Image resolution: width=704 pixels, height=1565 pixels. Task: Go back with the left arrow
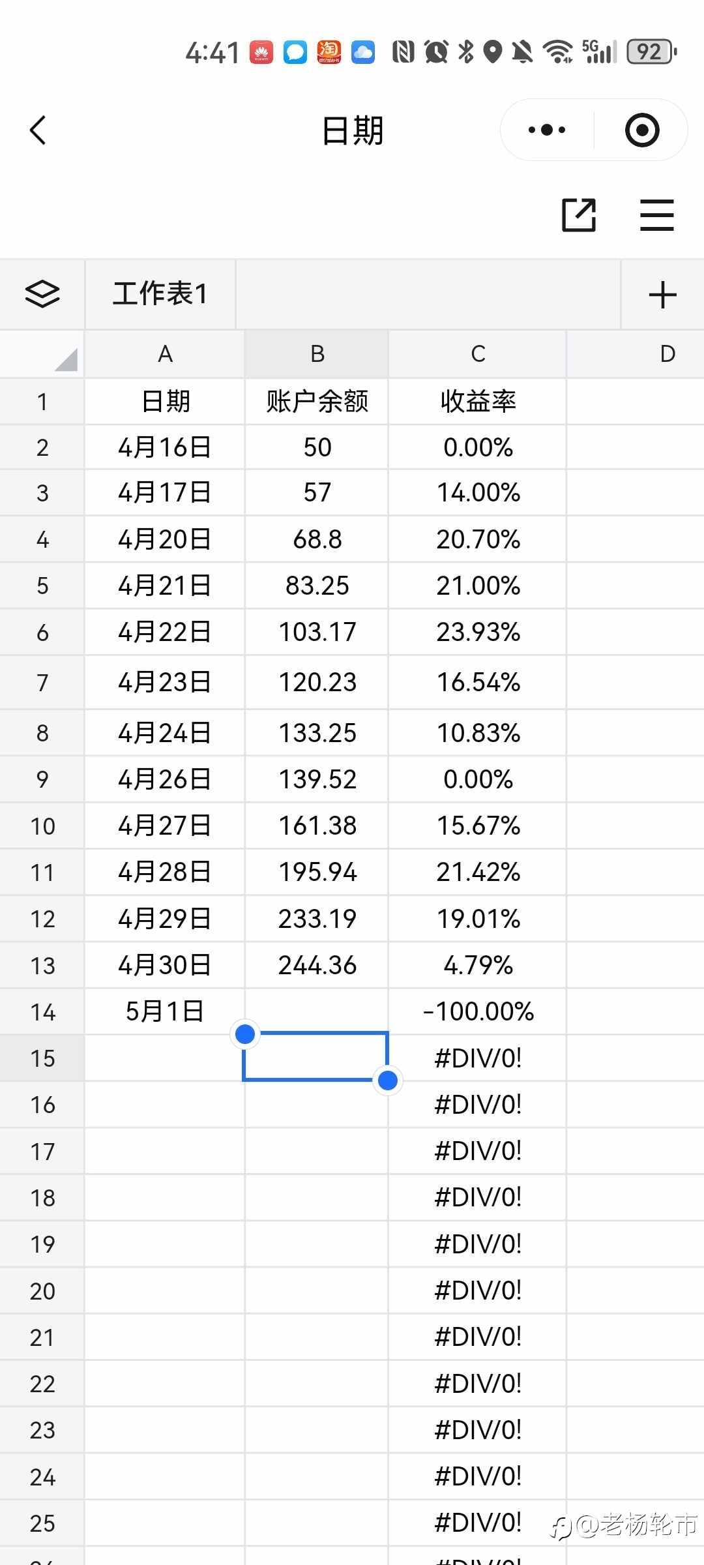coord(38,130)
